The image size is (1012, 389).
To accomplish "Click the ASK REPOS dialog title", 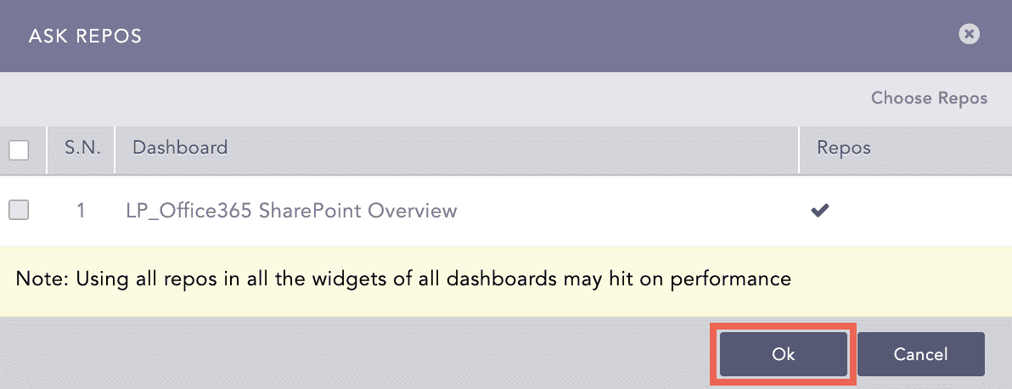I will coord(85,36).
